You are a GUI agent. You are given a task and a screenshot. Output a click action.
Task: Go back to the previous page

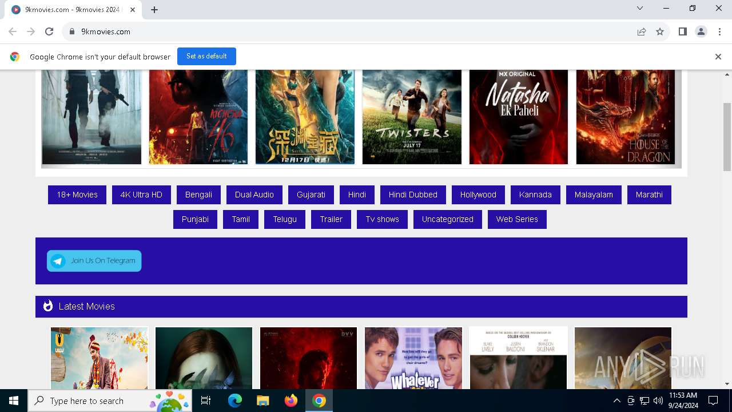[x=13, y=31]
